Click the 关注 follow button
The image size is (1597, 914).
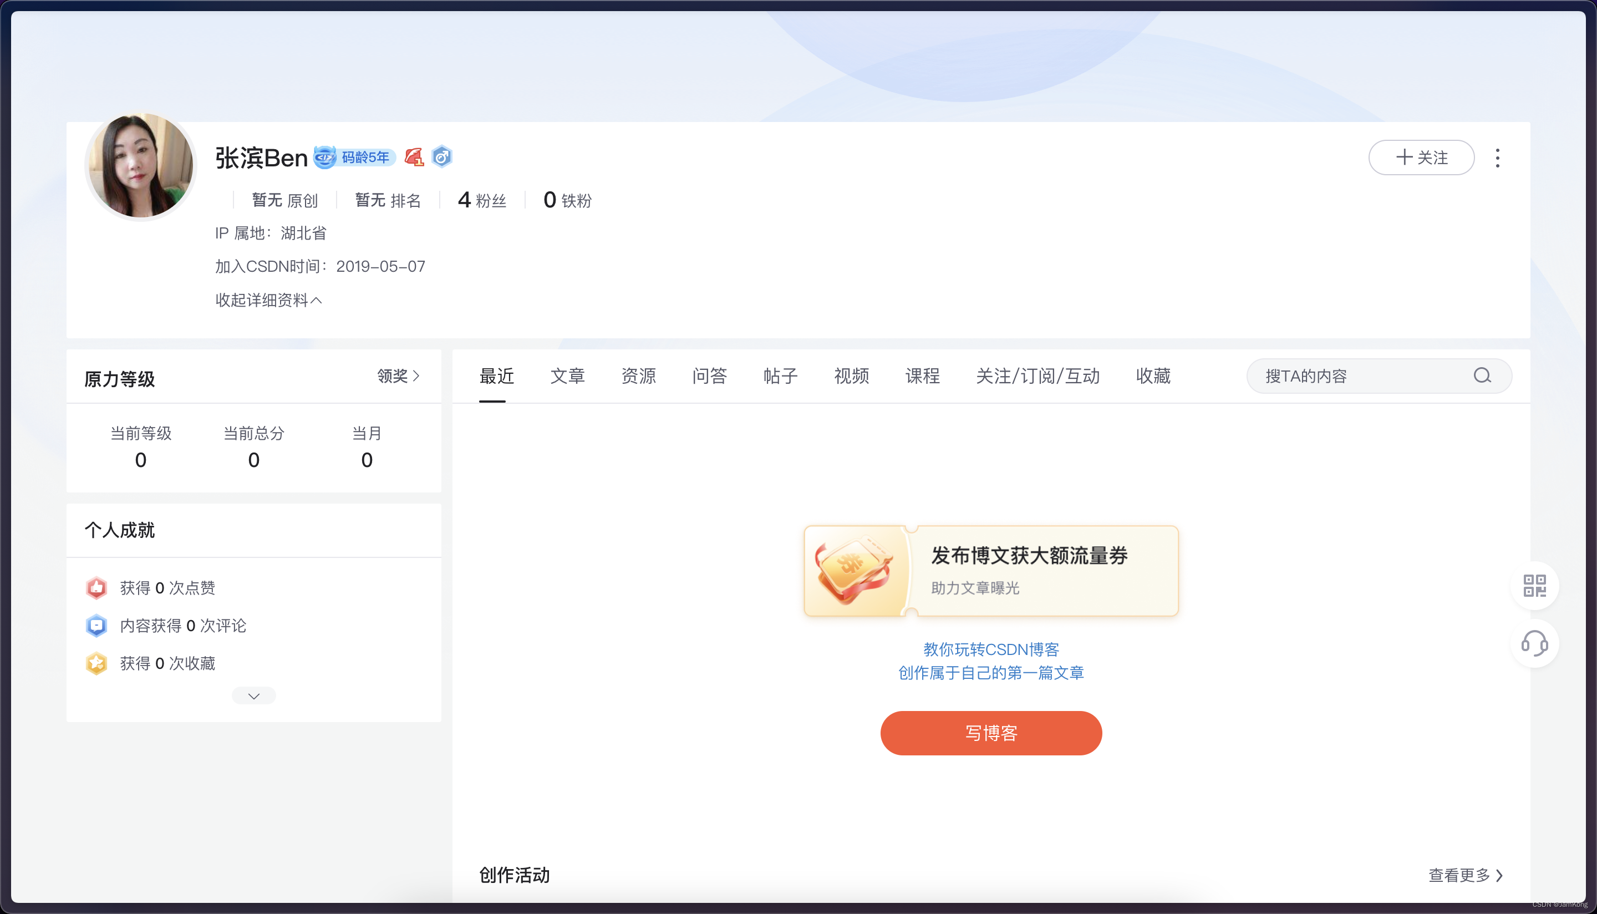(x=1421, y=158)
